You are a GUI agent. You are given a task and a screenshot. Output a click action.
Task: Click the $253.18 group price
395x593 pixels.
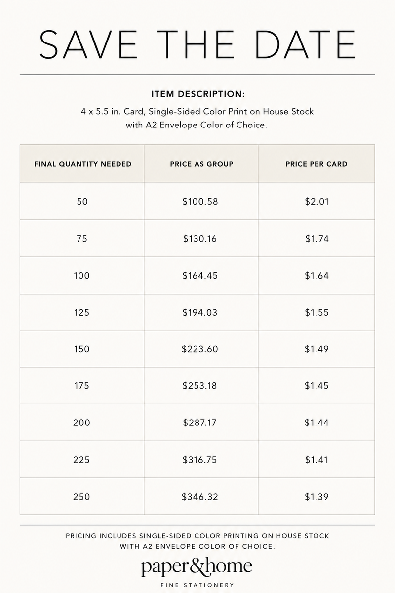click(200, 385)
